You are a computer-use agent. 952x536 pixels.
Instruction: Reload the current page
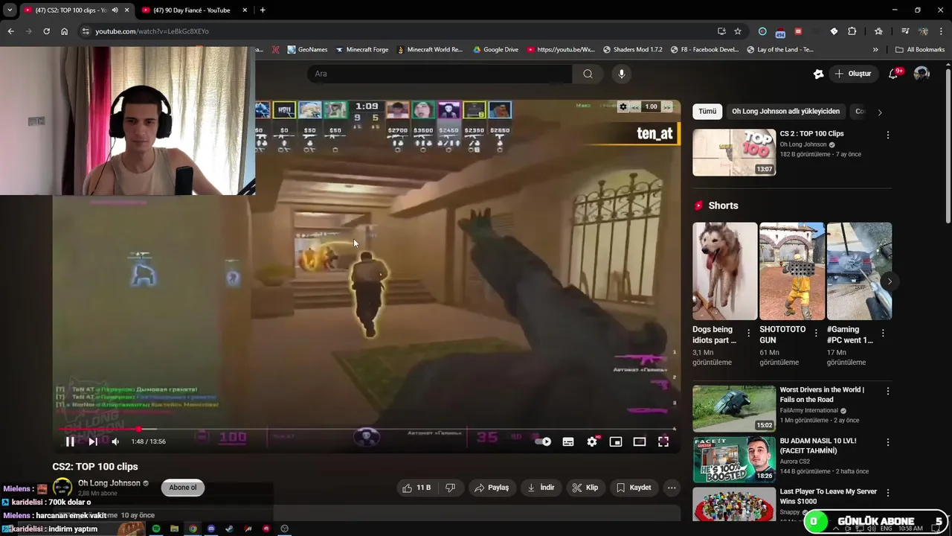(x=46, y=31)
